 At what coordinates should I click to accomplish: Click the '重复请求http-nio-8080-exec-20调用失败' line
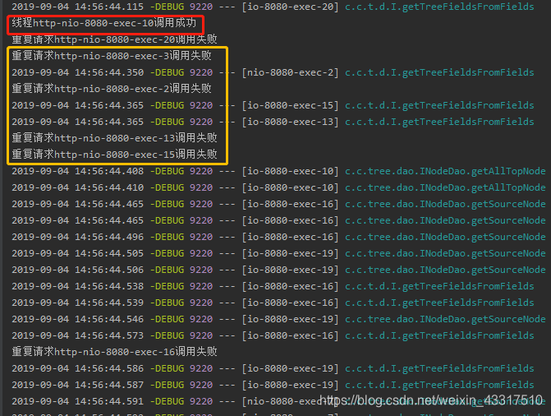coord(115,39)
